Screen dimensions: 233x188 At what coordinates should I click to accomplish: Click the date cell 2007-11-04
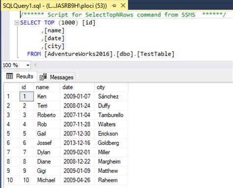click(77, 115)
